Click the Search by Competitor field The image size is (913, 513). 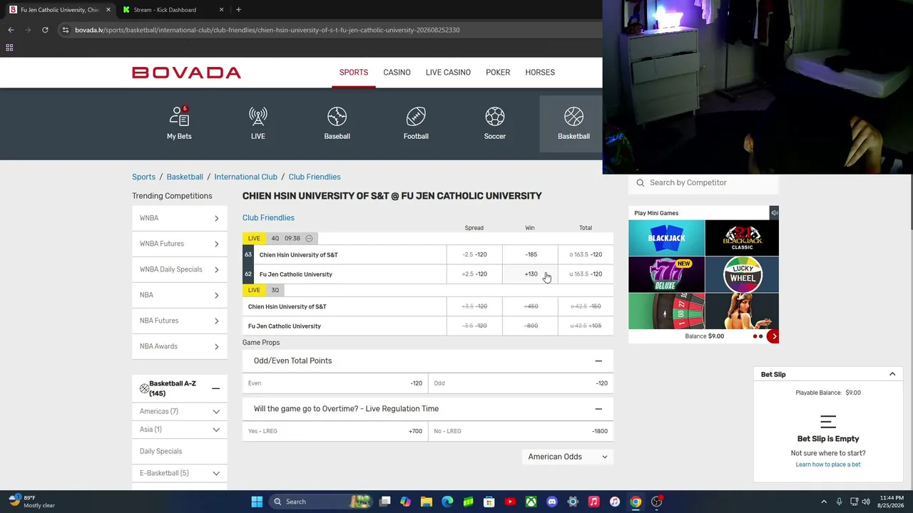(x=704, y=183)
